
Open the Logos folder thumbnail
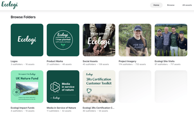[x=27, y=40]
